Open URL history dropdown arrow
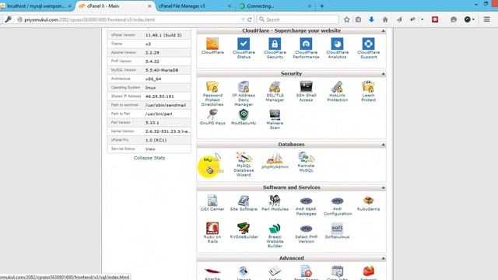498x280 pixels. (243, 19)
